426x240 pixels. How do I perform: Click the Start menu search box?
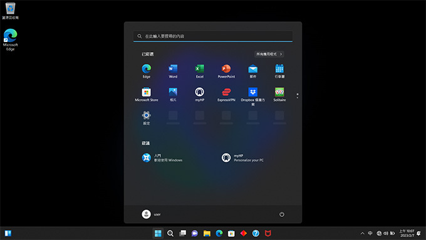click(x=213, y=36)
